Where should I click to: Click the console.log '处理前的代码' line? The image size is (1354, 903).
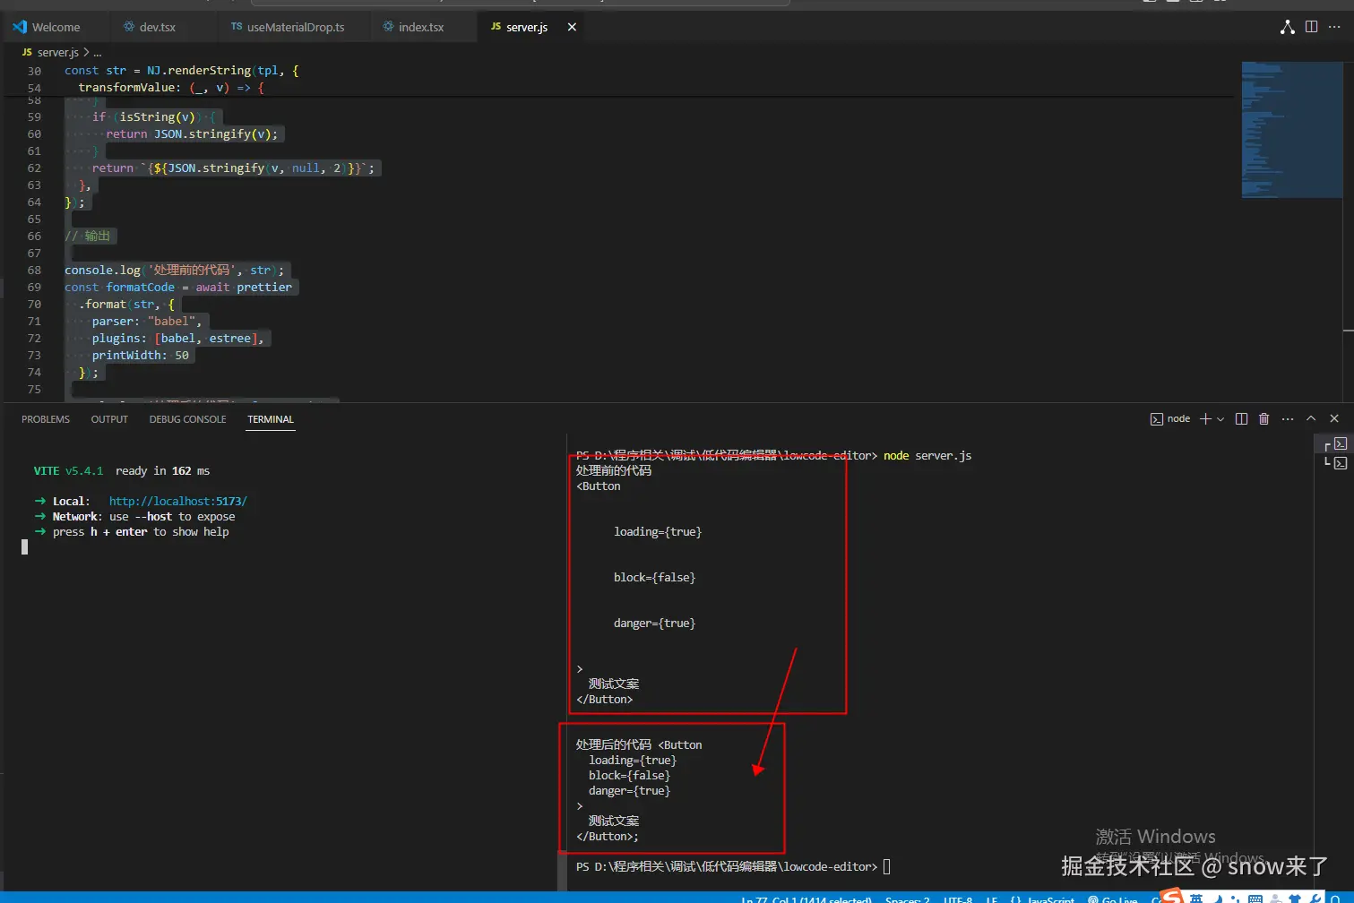(174, 271)
